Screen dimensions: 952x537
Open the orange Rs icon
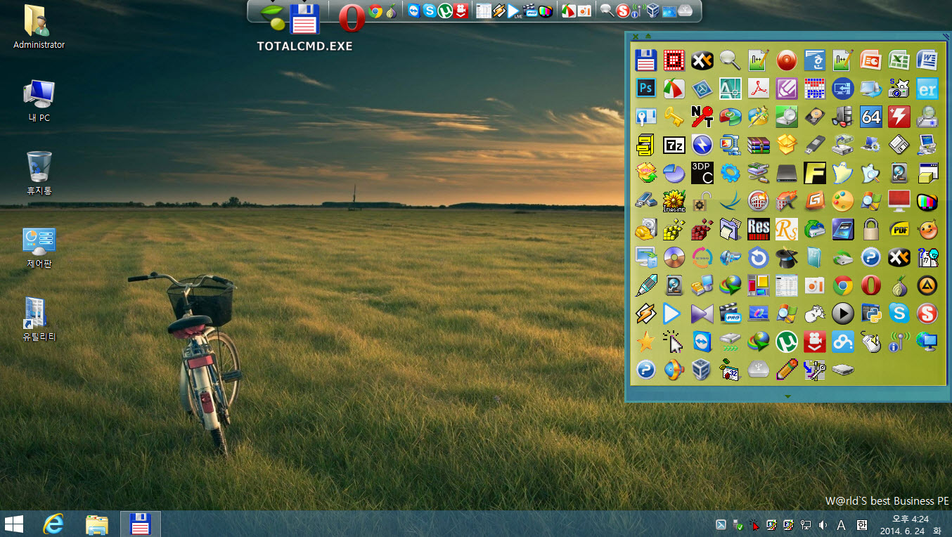tap(786, 229)
